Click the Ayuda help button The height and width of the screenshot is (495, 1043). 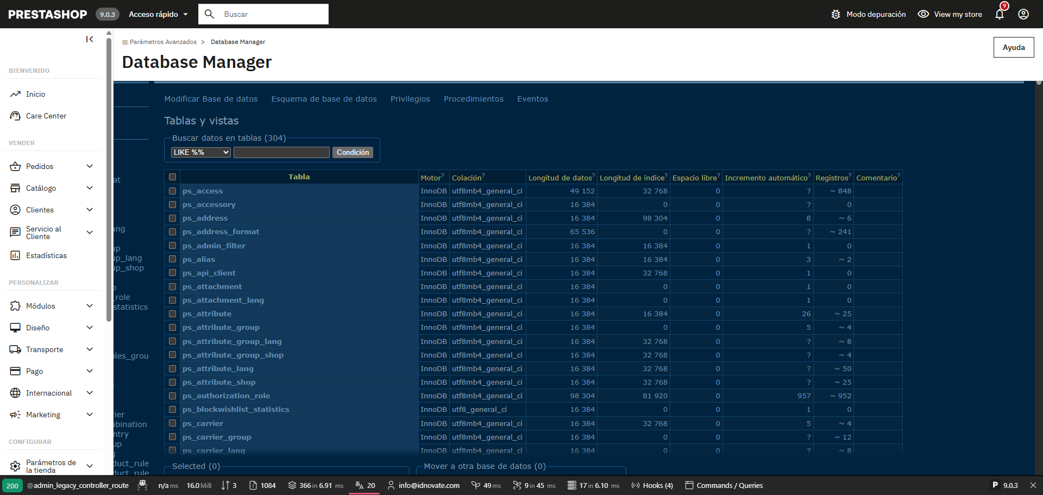1014,47
